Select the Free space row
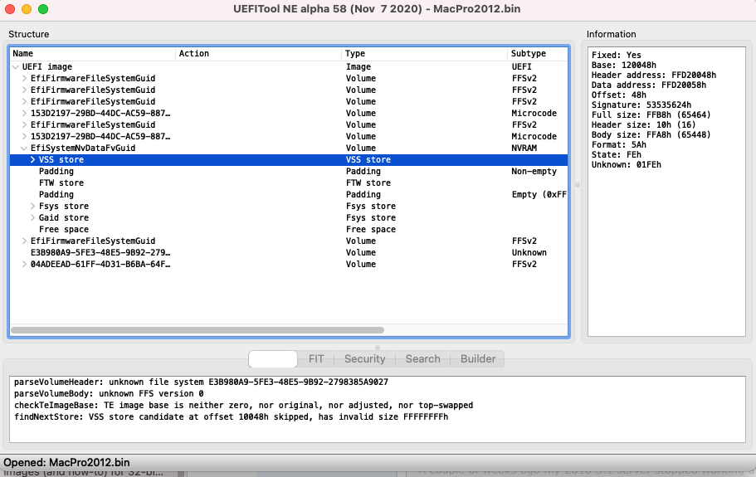The width and height of the screenshot is (756, 477). [289, 229]
